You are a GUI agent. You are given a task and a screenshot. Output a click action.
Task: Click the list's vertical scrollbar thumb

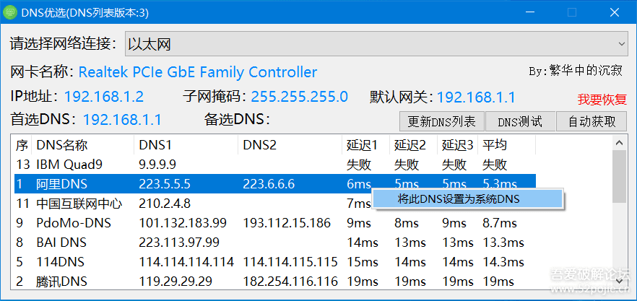[x=620, y=176]
